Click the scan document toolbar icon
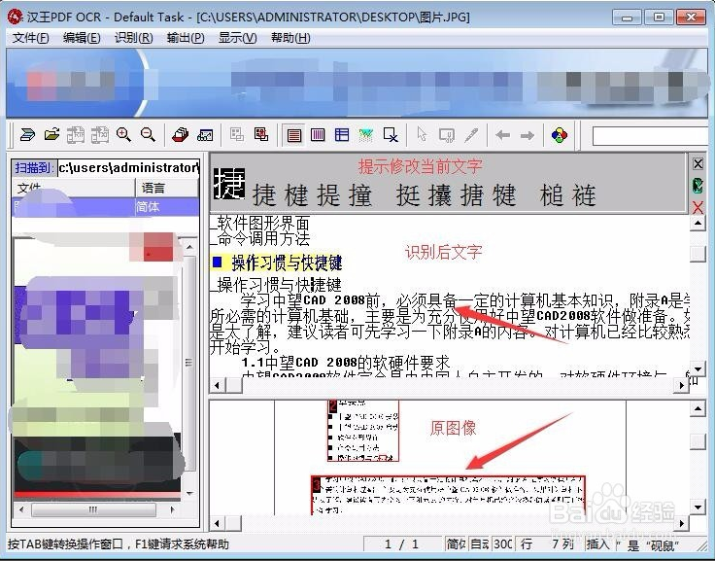Image resolution: width=715 pixels, height=561 pixels. [x=27, y=134]
